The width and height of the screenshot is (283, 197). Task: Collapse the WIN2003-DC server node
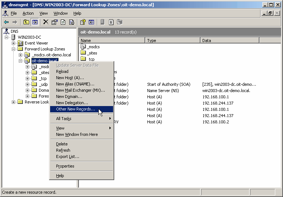point(7,37)
